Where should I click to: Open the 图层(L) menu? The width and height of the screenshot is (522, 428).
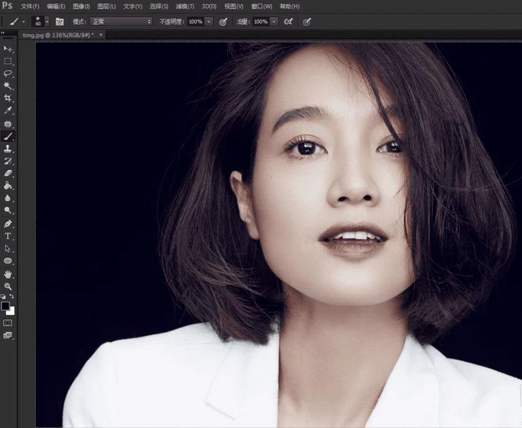coord(107,6)
